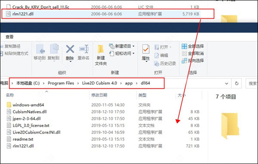
Task: Open Properties (属性) from the ribbon
Action: pos(146,53)
